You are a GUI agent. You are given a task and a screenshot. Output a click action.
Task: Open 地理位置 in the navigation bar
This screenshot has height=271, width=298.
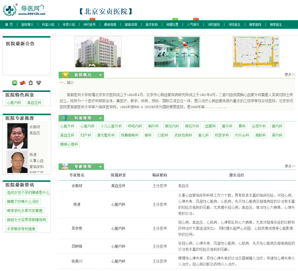tap(172, 24)
